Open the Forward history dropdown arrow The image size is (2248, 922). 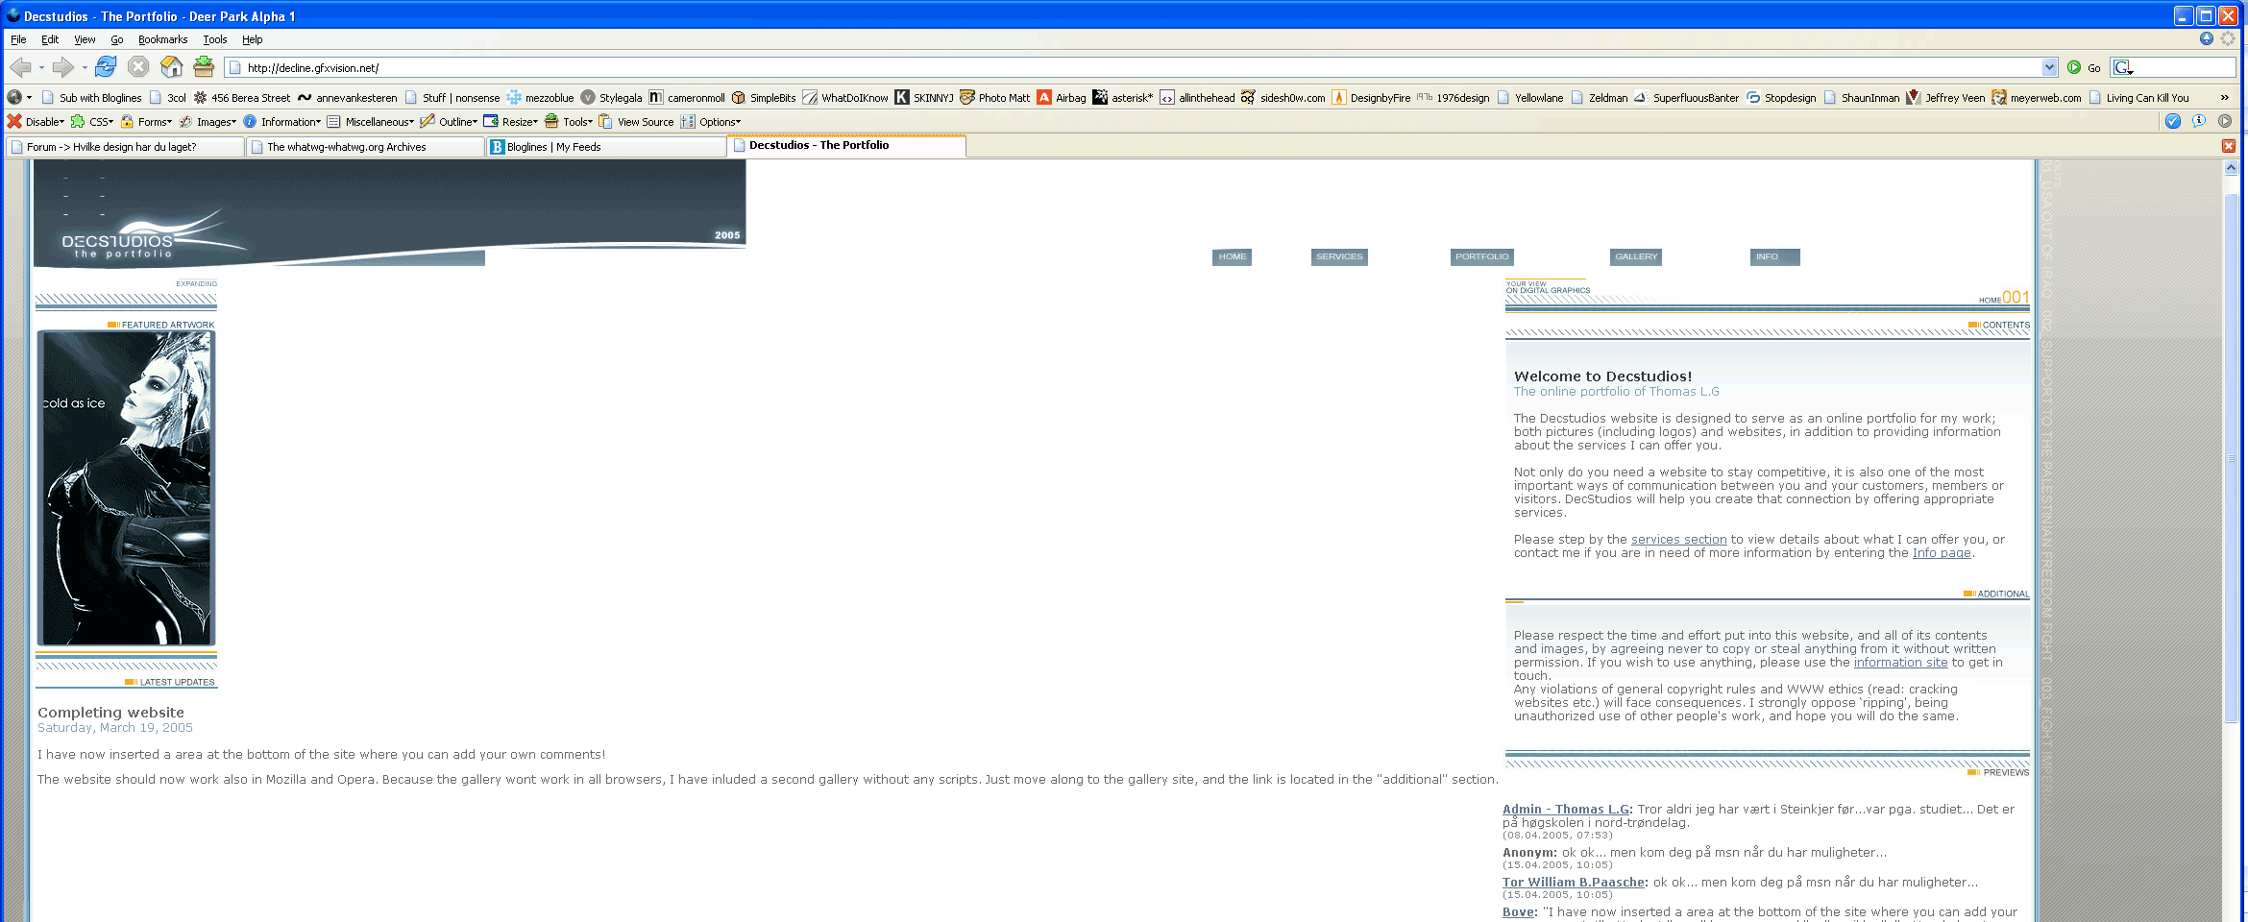(x=85, y=67)
